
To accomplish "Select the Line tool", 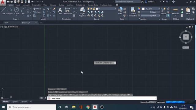I will [3, 11].
